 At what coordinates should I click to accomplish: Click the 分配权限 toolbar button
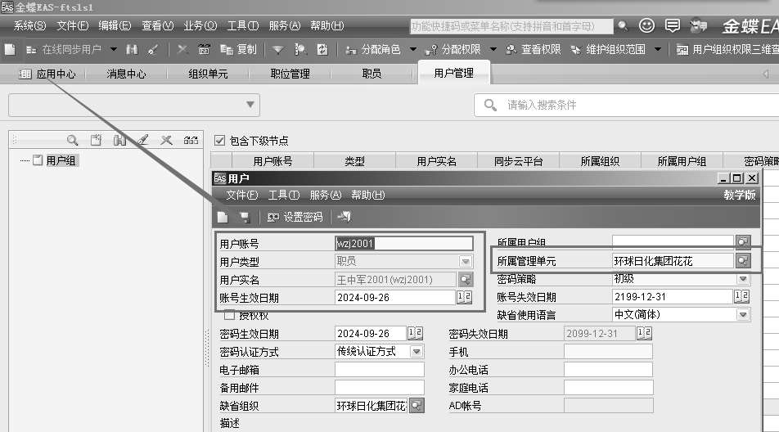point(453,50)
